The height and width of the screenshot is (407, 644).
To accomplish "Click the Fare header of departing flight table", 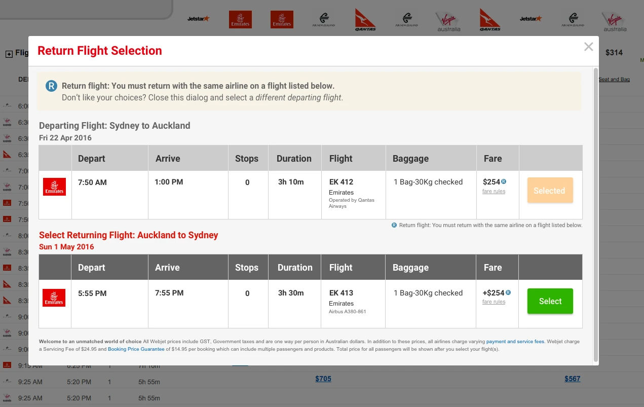I will (493, 159).
